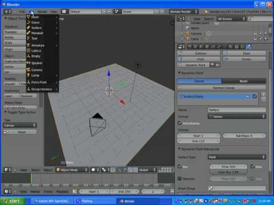Click the Fluid physics button
Screen dimensions: 274x205
pos(244,53)
